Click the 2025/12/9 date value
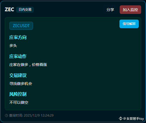 tap(32, 115)
